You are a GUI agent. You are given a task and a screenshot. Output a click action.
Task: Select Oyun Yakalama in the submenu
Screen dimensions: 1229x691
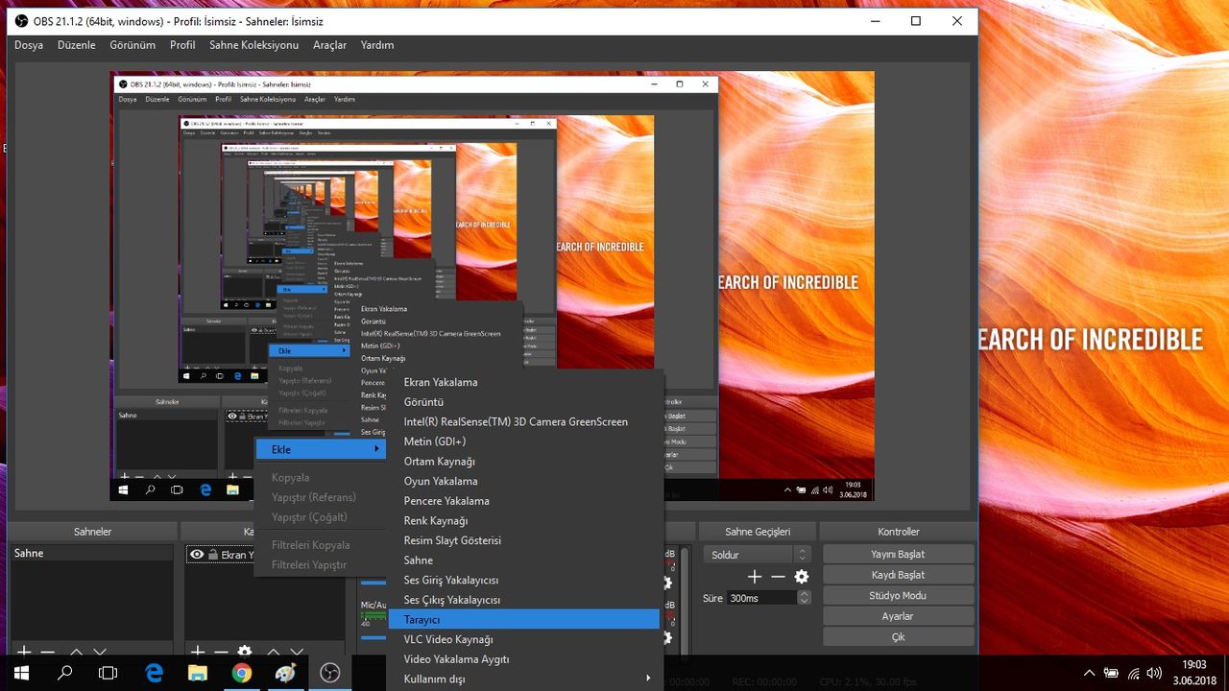coord(526,481)
